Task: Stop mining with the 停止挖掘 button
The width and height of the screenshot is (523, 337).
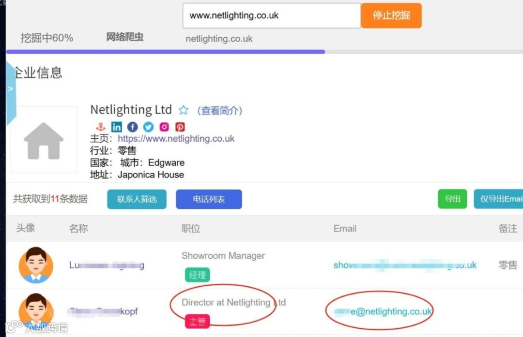Action: point(391,15)
